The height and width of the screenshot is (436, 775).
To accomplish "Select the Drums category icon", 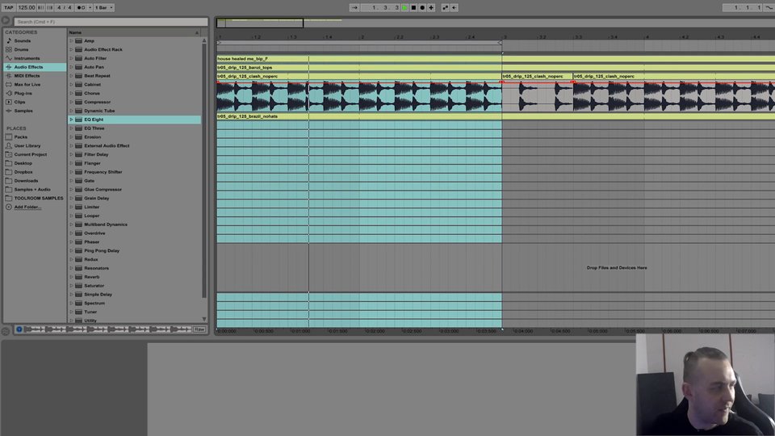I will [x=8, y=49].
